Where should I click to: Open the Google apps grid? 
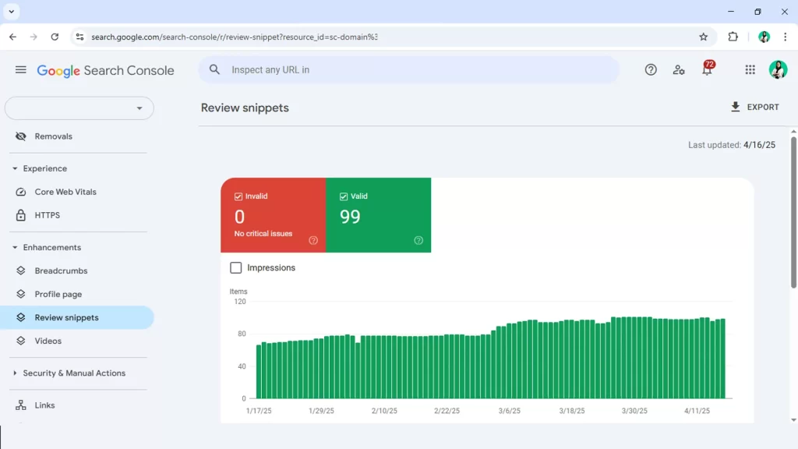(x=750, y=69)
